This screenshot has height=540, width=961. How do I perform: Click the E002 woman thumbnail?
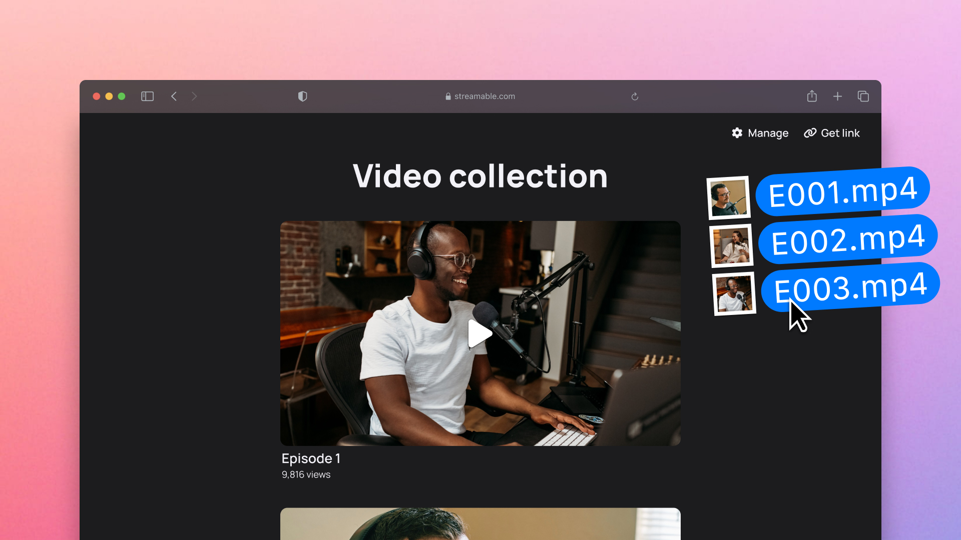[731, 246]
